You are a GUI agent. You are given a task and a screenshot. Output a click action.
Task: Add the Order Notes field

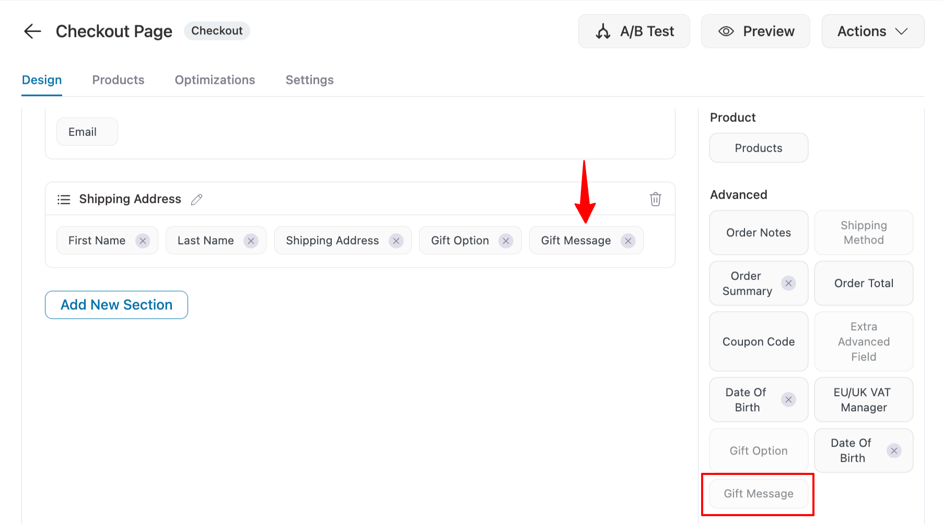coord(758,232)
